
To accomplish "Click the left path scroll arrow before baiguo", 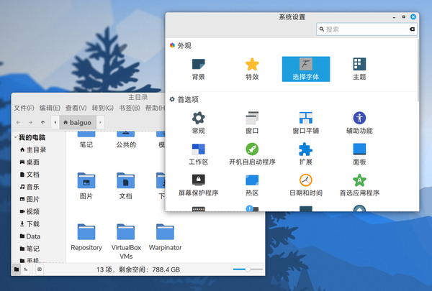I will click(55, 122).
